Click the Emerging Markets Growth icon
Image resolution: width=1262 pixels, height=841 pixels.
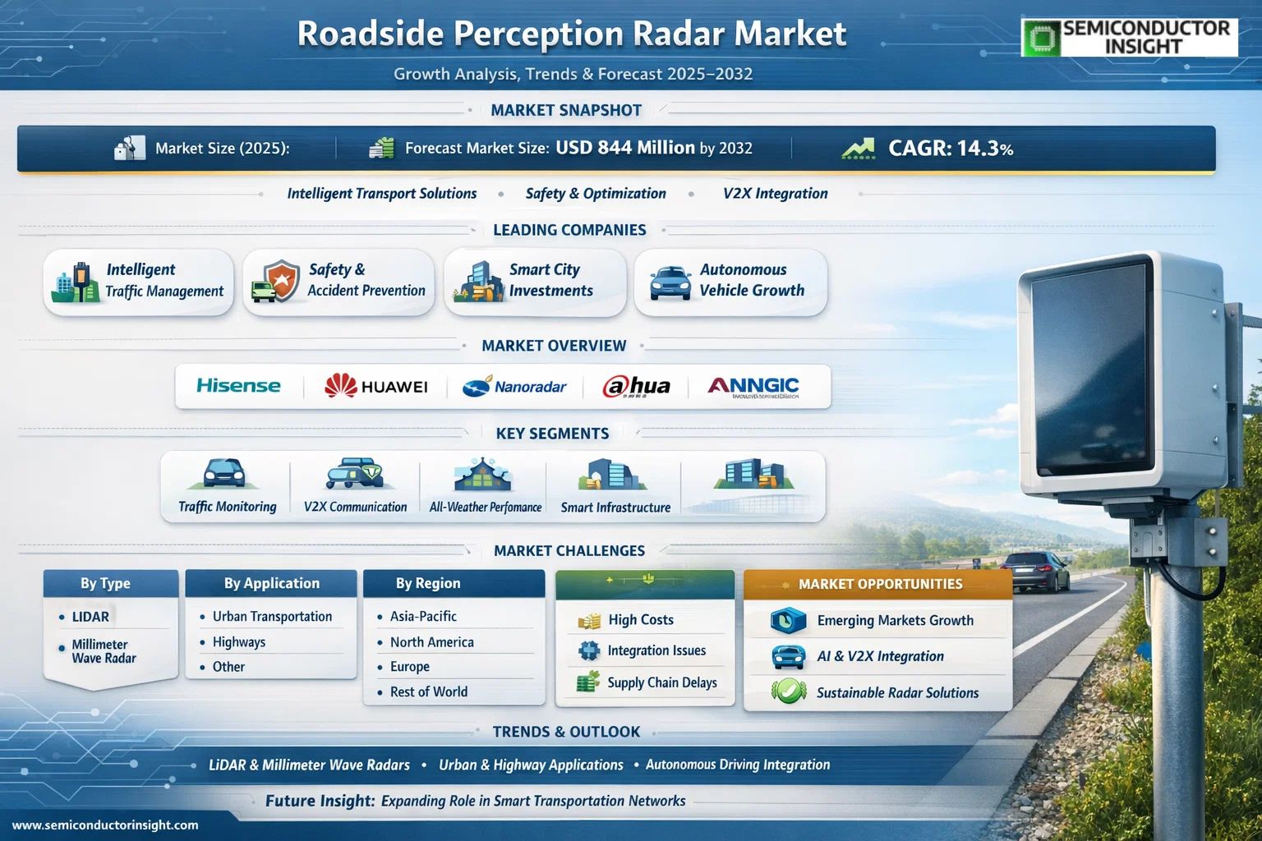point(789,620)
